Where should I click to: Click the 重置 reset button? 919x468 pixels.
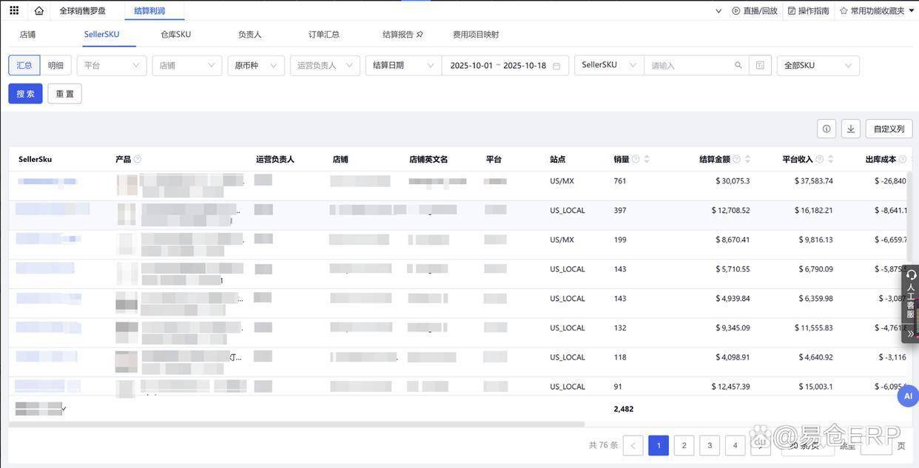[64, 94]
